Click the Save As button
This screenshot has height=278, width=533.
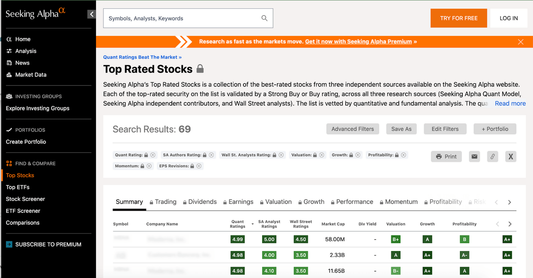[402, 129]
